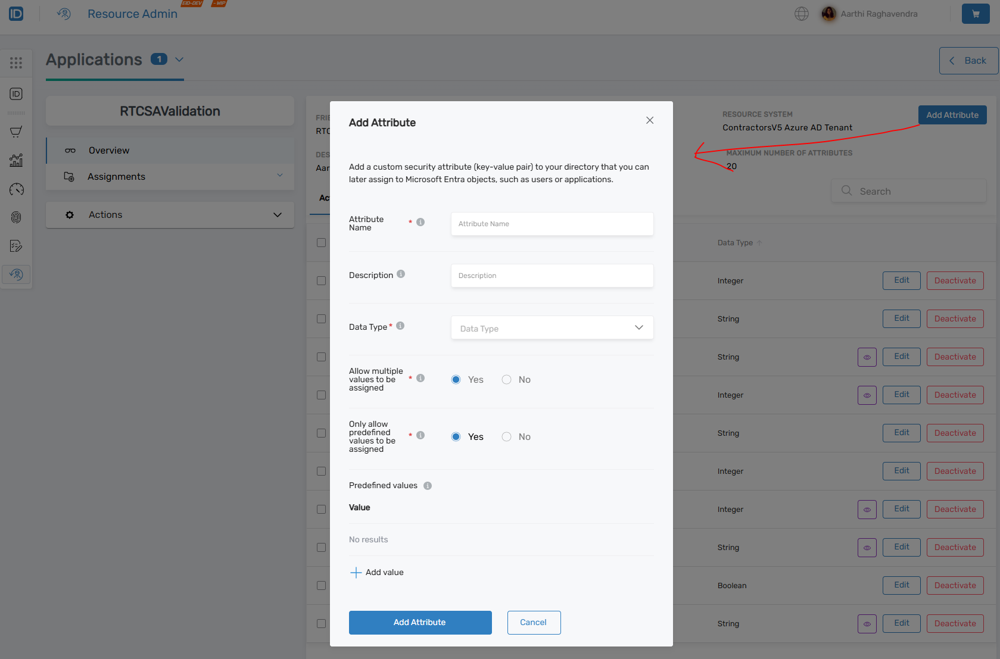This screenshot has width=1000, height=659.
Task: Open the blue cart icon top right
Action: click(x=975, y=13)
